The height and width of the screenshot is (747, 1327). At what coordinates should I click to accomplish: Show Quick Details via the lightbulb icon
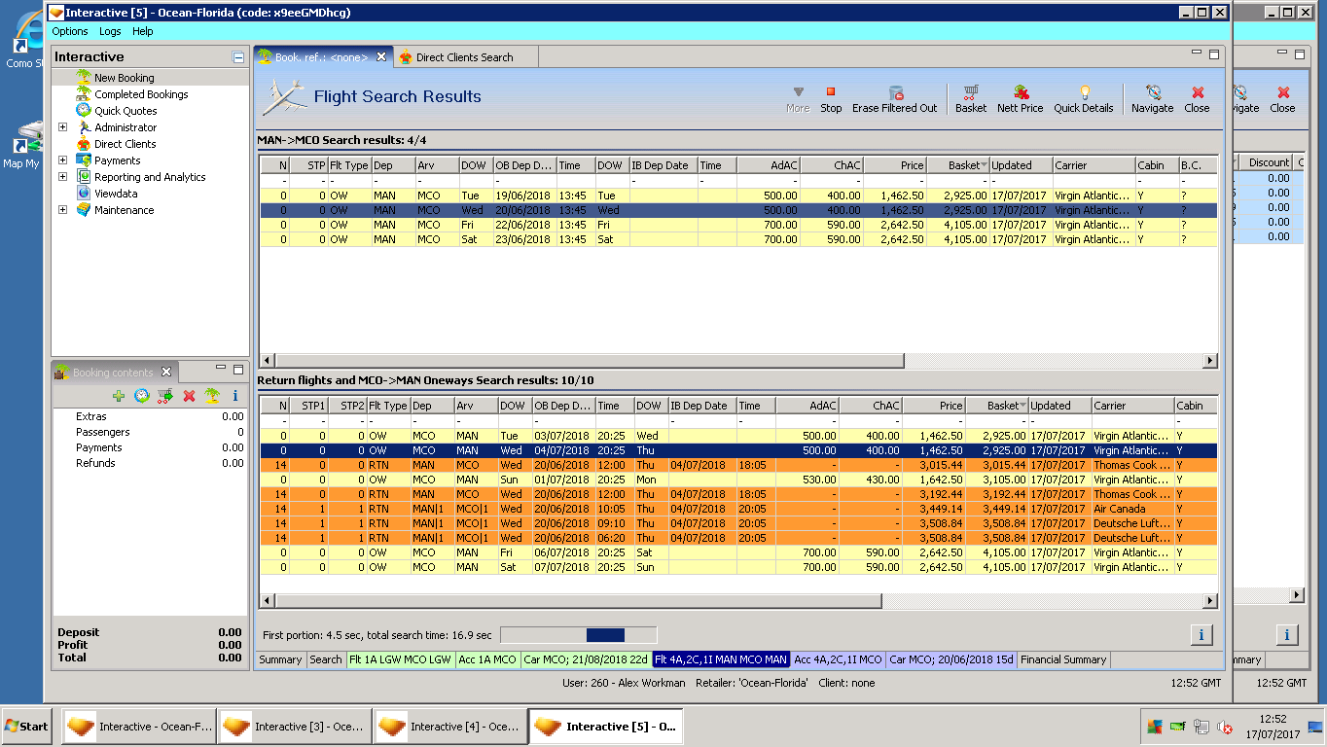[1083, 93]
